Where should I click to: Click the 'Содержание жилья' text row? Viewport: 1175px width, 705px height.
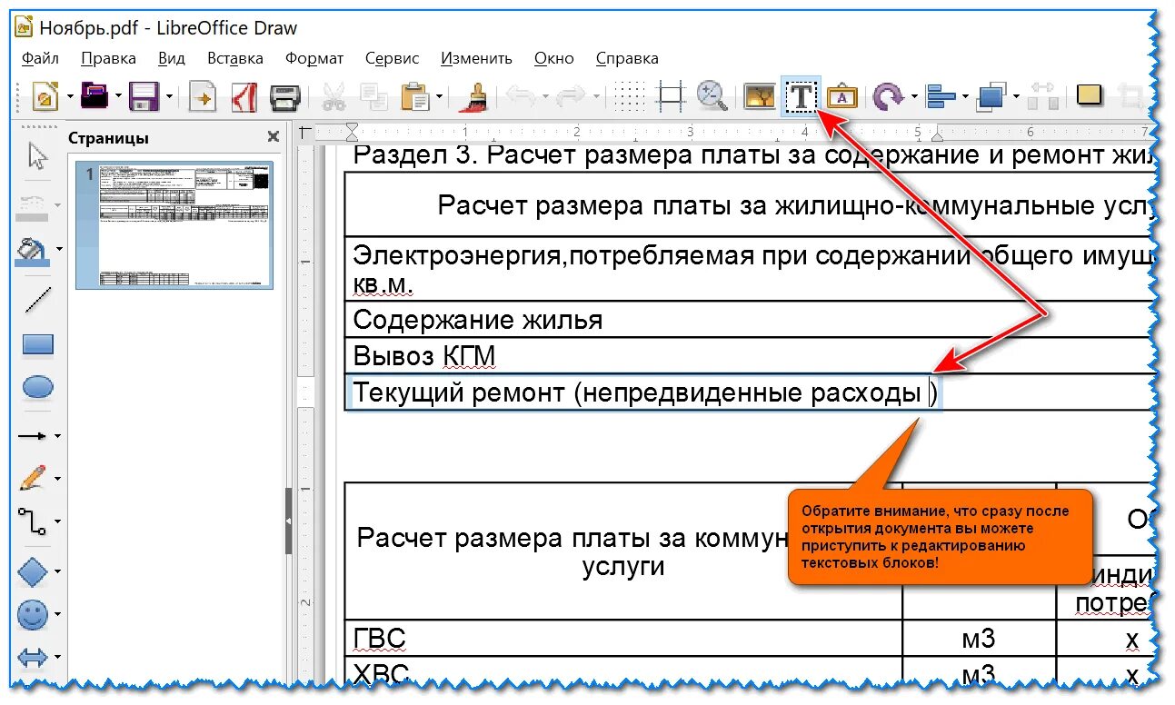[478, 320]
